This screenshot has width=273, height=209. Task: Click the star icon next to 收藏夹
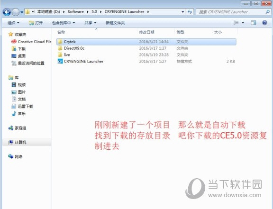click(10, 34)
